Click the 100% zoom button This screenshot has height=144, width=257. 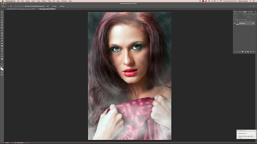(x=47, y=6)
